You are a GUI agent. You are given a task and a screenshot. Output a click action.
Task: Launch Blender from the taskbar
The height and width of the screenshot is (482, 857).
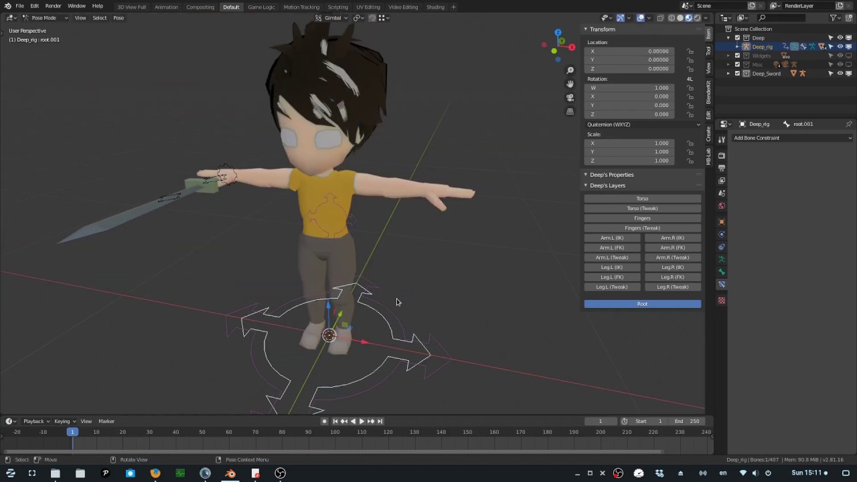coord(230,473)
